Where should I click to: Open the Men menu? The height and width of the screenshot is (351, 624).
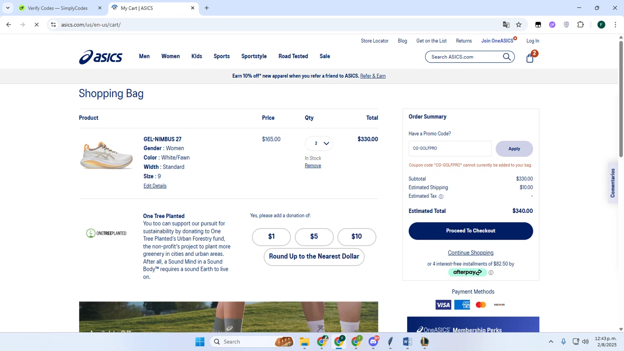click(x=144, y=56)
